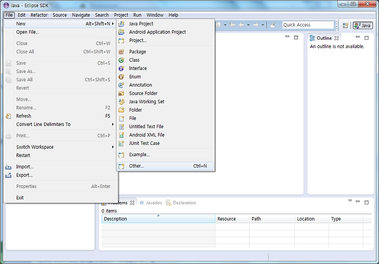Minimize the Problems panel

click(x=358, y=201)
